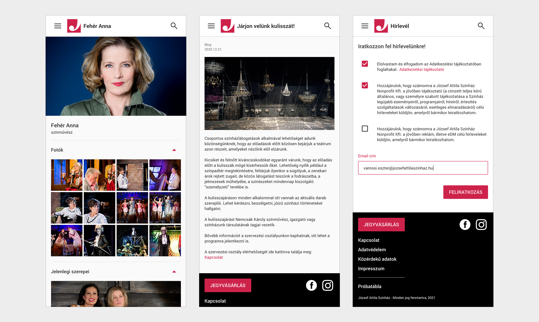Collapse the Fotók section
Screen dimensions: 539x322
174,150
